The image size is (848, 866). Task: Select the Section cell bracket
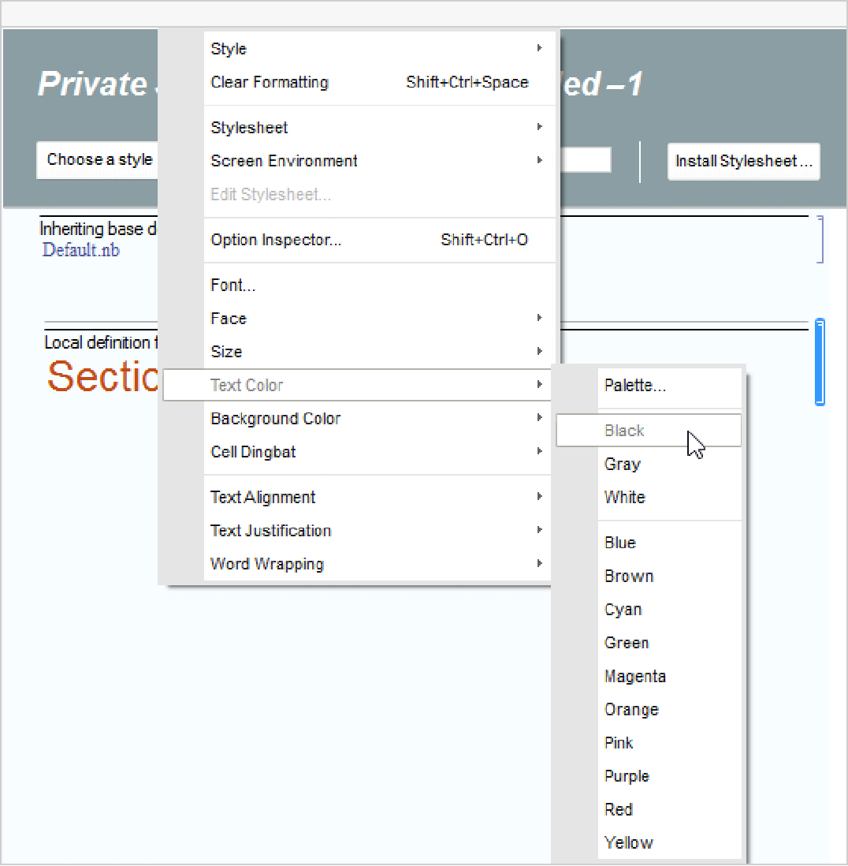click(820, 362)
